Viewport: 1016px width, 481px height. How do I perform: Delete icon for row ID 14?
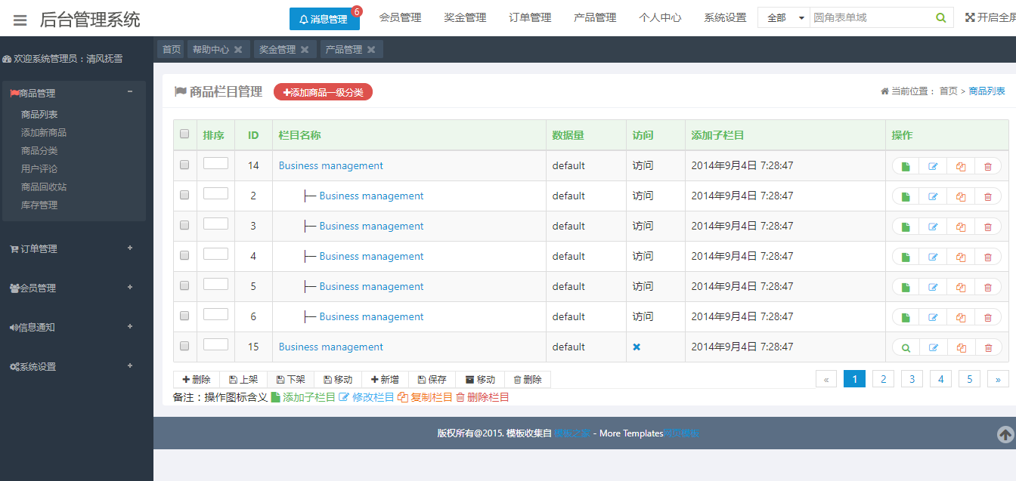(988, 166)
